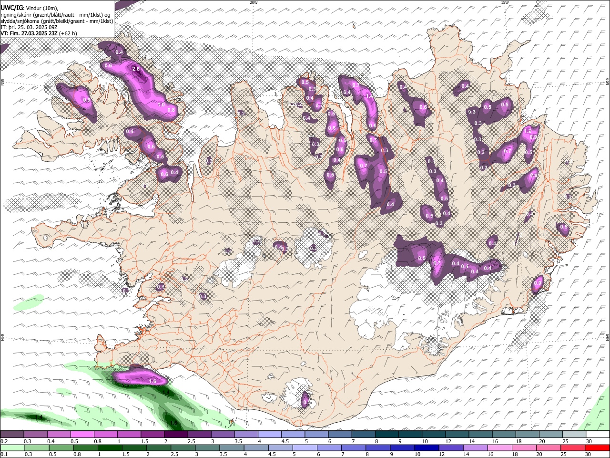Click the pure red rain swatch right of 30

point(598,448)
